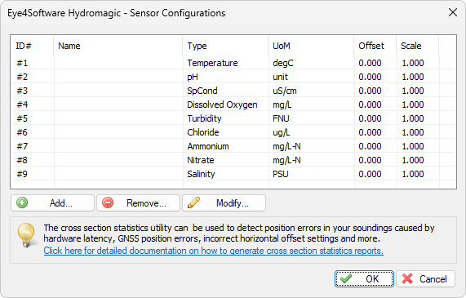Select the Turbidity sensor row
Image resolution: width=466 pixels, height=298 pixels.
click(233, 118)
